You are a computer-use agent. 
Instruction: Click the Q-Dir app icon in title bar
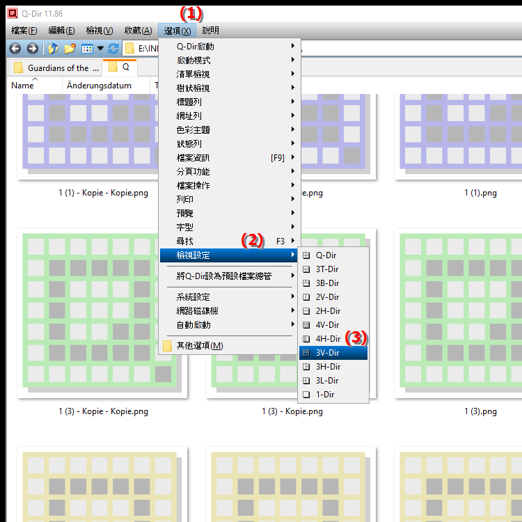pyautogui.click(x=13, y=13)
